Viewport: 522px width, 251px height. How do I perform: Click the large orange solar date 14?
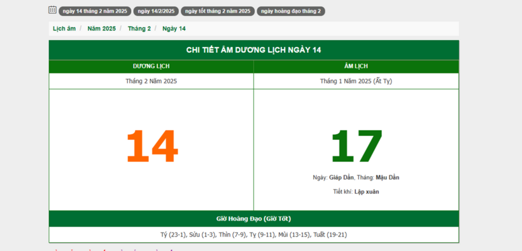pyautogui.click(x=152, y=147)
